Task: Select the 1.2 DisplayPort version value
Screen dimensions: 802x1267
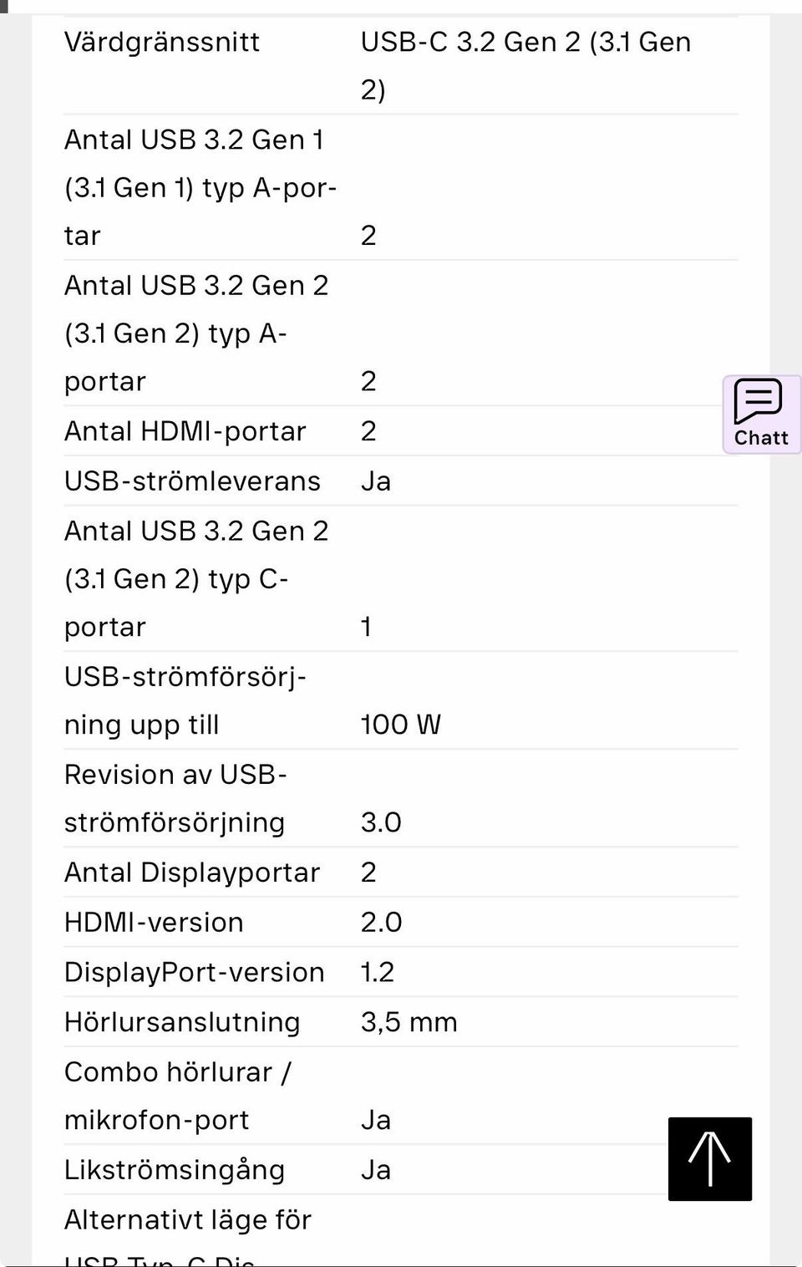Action: pyautogui.click(x=378, y=972)
